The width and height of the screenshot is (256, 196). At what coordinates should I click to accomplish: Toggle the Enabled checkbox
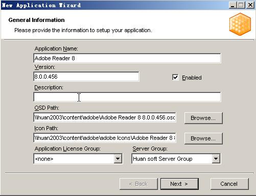tap(175, 78)
